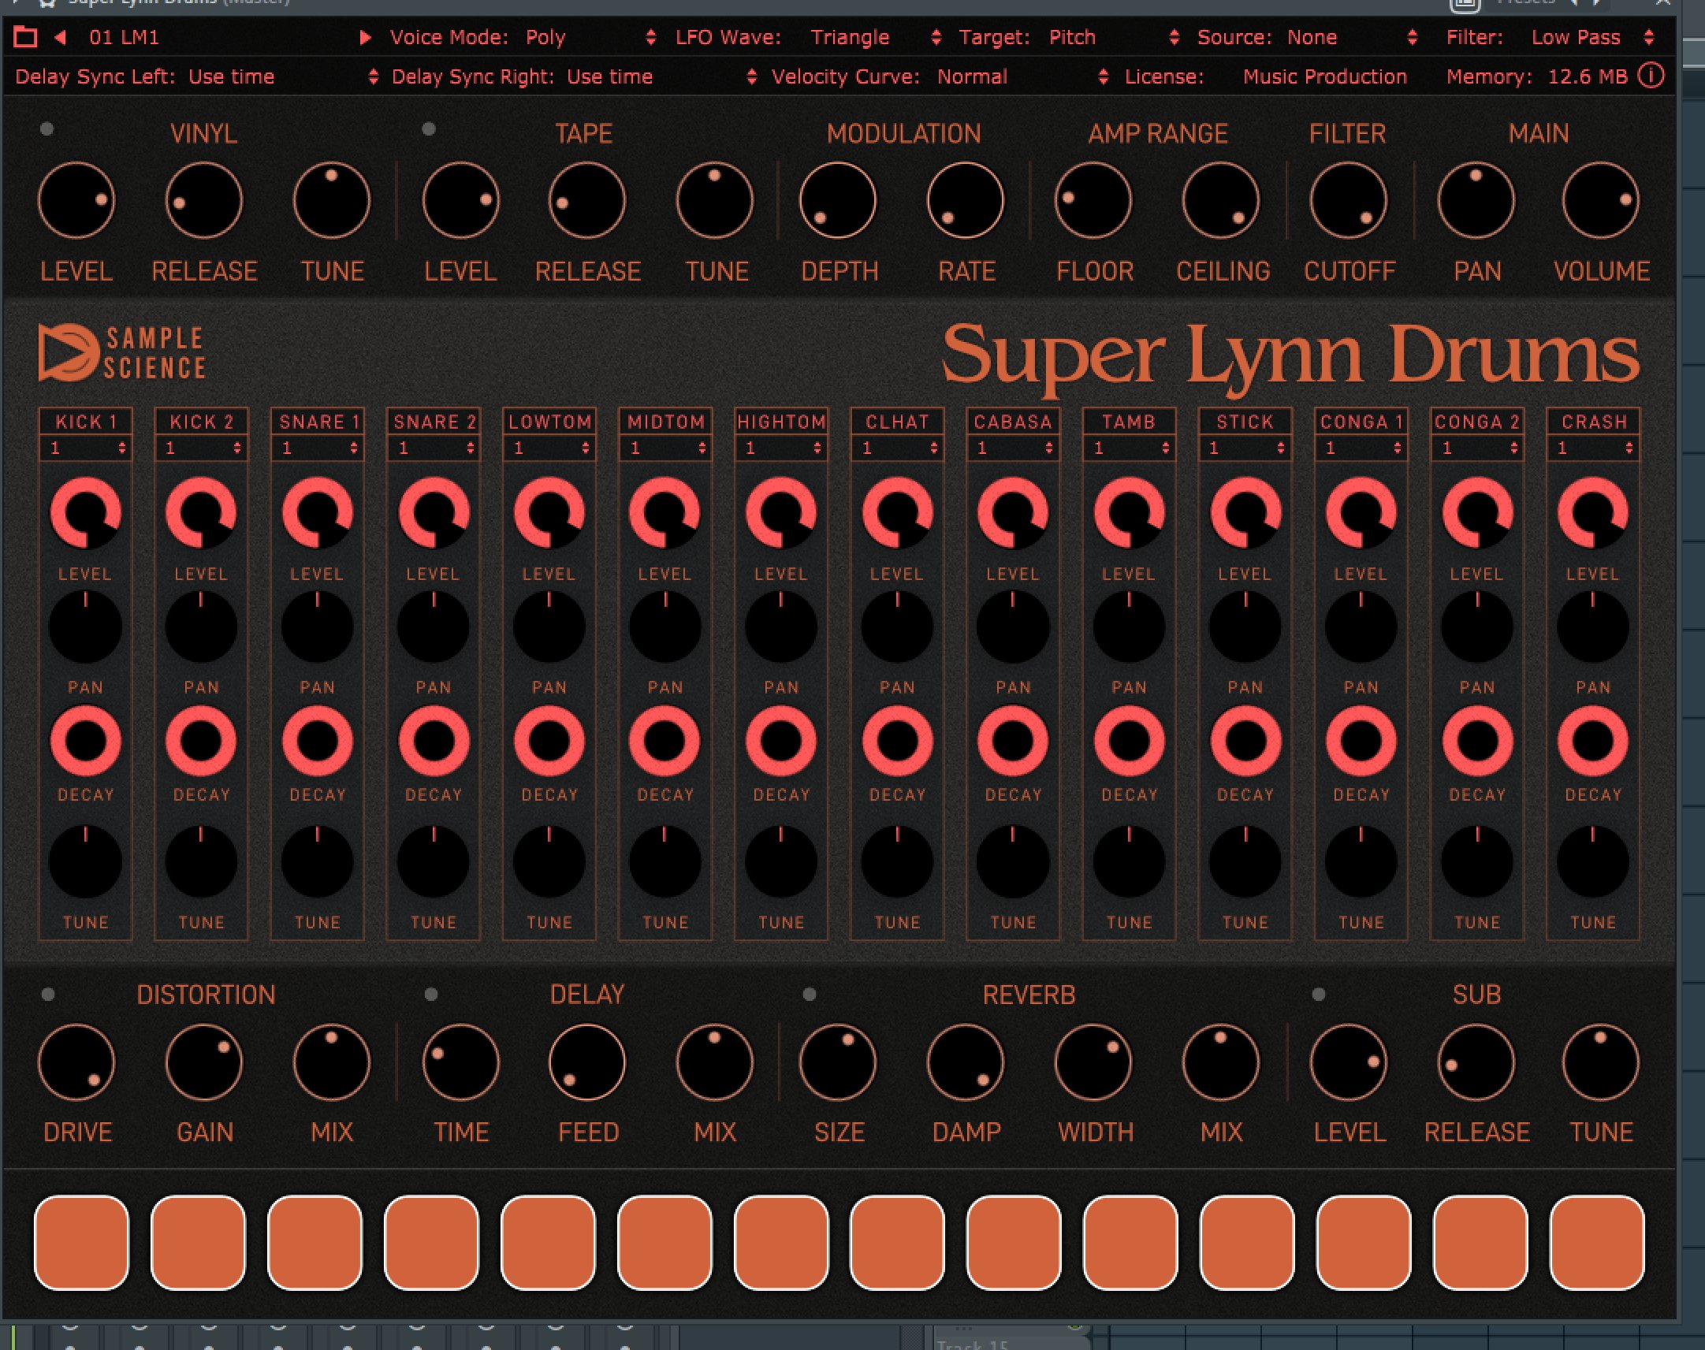The width and height of the screenshot is (1705, 1350).
Task: Open the Source None dropdown
Action: click(1352, 37)
